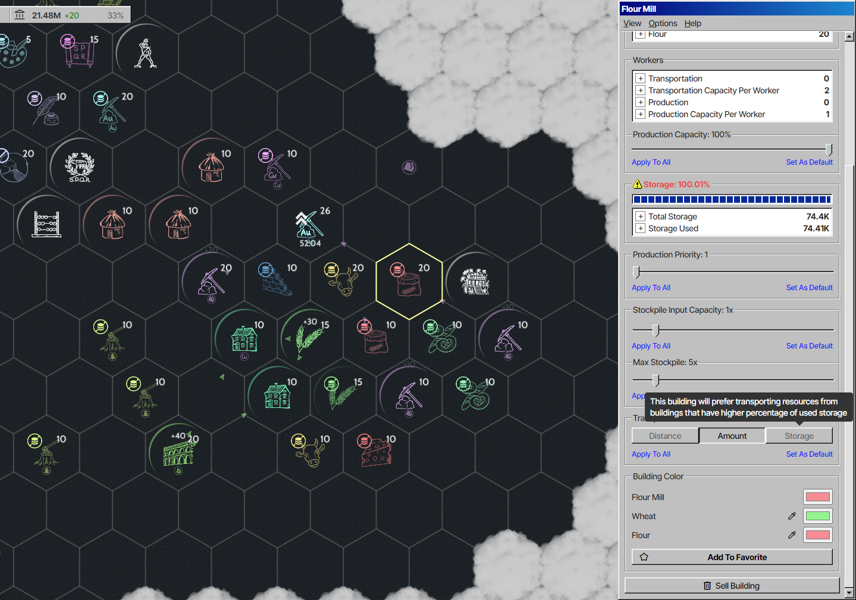Expand the Production workers row
Image resolution: width=856 pixels, height=600 pixels.
click(x=640, y=102)
